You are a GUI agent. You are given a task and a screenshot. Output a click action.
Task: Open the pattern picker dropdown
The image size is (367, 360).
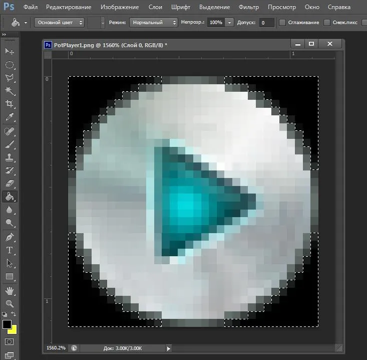click(x=103, y=23)
